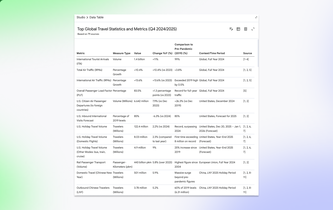Image resolution: width=333 pixels, height=210 pixels.
Task: Click the 1.4 billion value cell
Action: [x=139, y=59]
